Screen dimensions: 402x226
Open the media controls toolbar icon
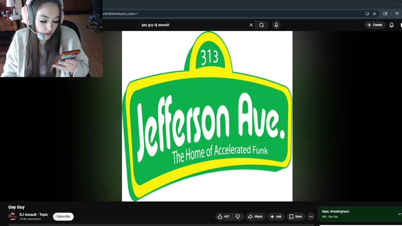pos(397,14)
